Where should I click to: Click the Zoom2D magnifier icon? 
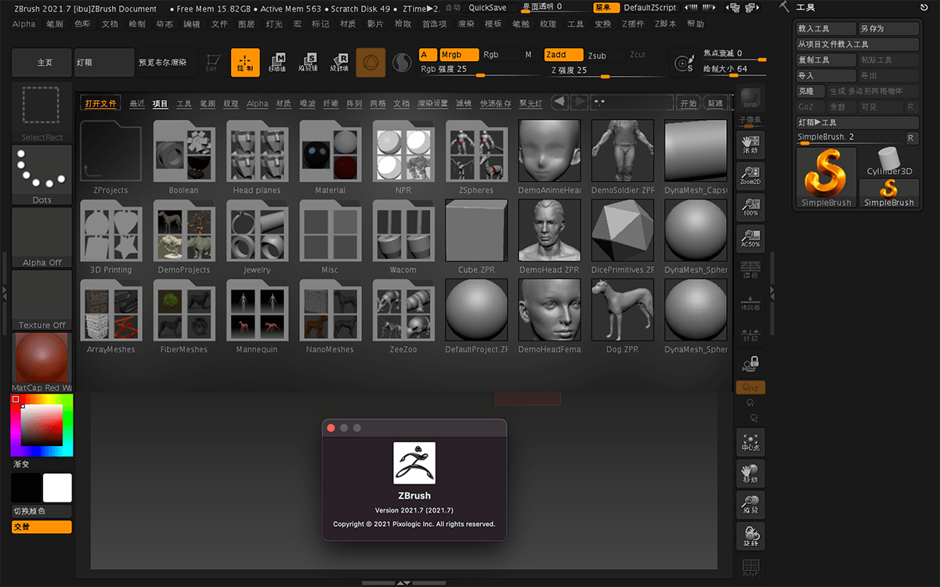point(750,176)
